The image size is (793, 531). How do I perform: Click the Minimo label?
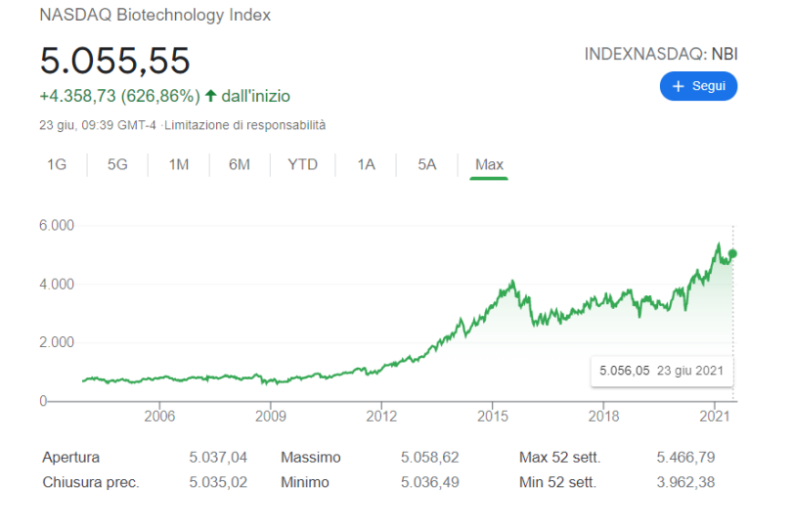pos(305,482)
